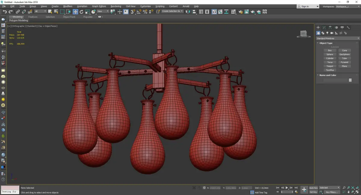
Task: Open the Arnold menu
Action: [186, 6]
